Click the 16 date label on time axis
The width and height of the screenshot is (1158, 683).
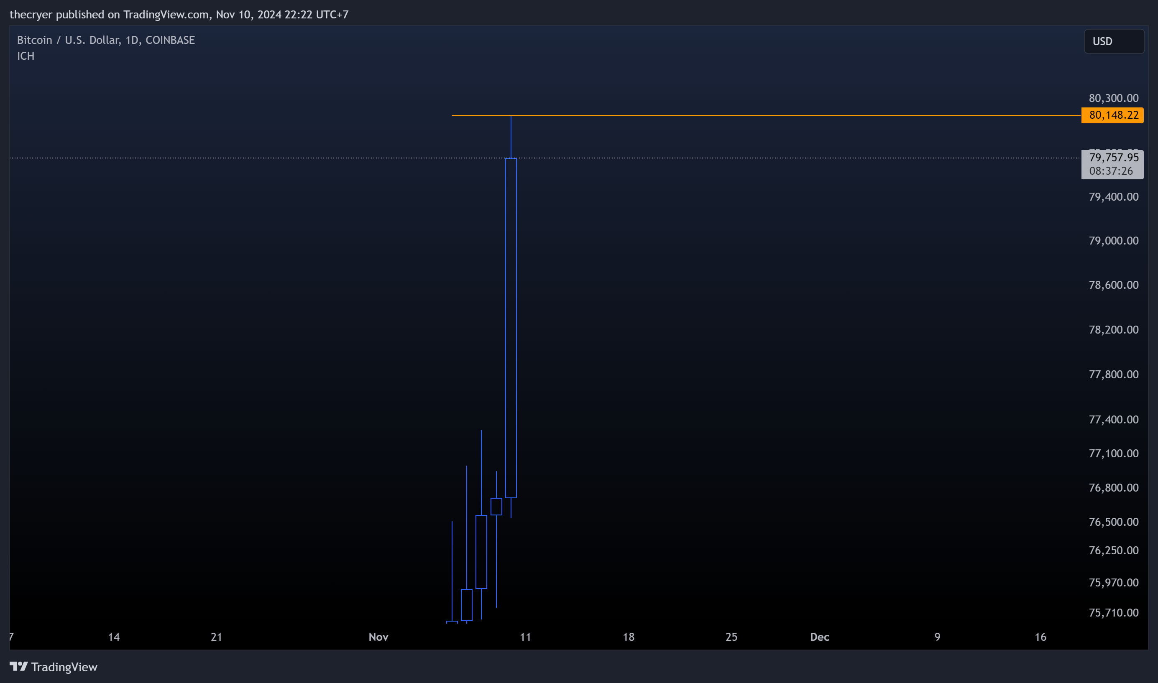[1040, 637]
